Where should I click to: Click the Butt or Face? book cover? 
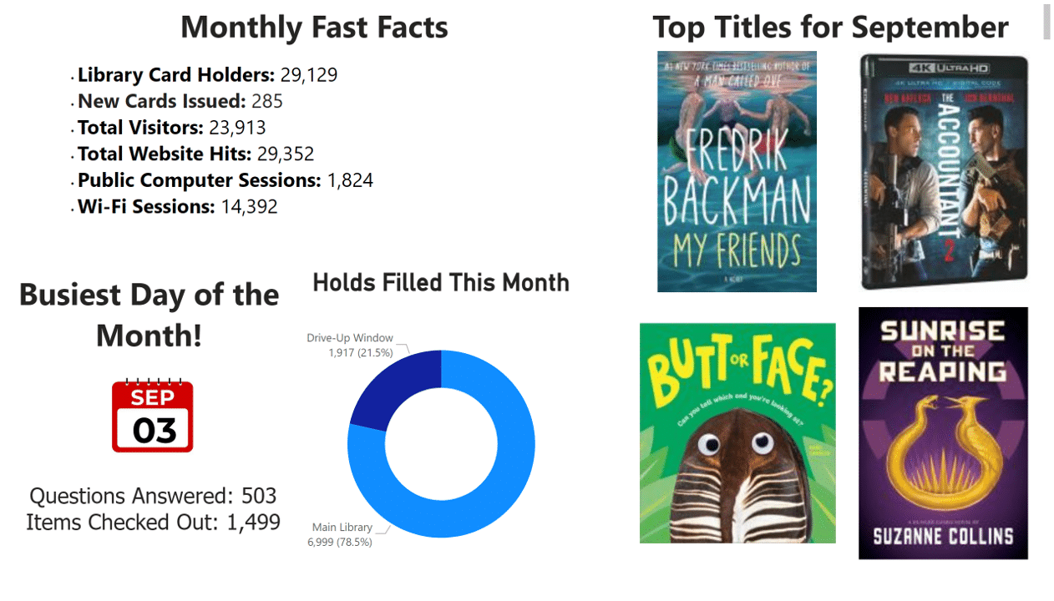tap(737, 433)
